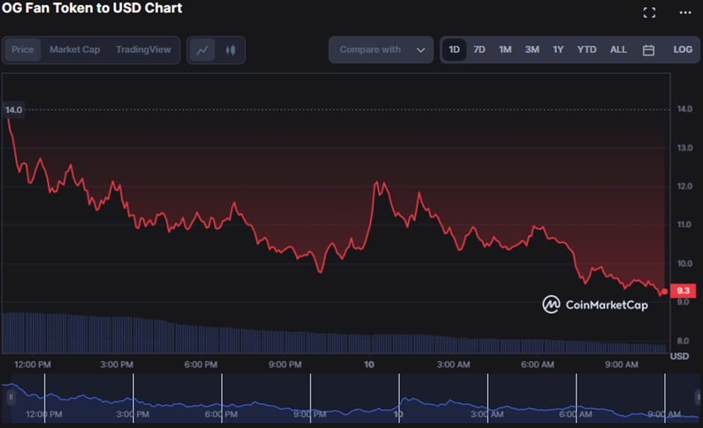Click the 9:00 PM x-axis label
Image resolution: width=703 pixels, height=428 pixels.
[x=285, y=365]
